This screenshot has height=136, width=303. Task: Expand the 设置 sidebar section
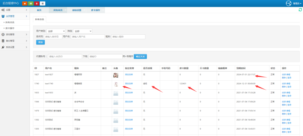15,10
